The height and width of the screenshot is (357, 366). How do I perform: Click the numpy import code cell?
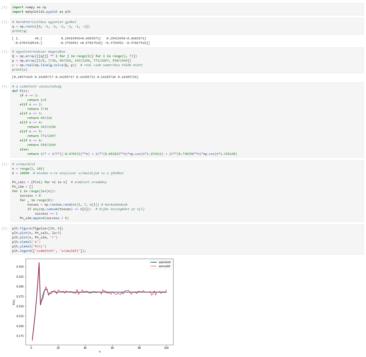point(187,9)
